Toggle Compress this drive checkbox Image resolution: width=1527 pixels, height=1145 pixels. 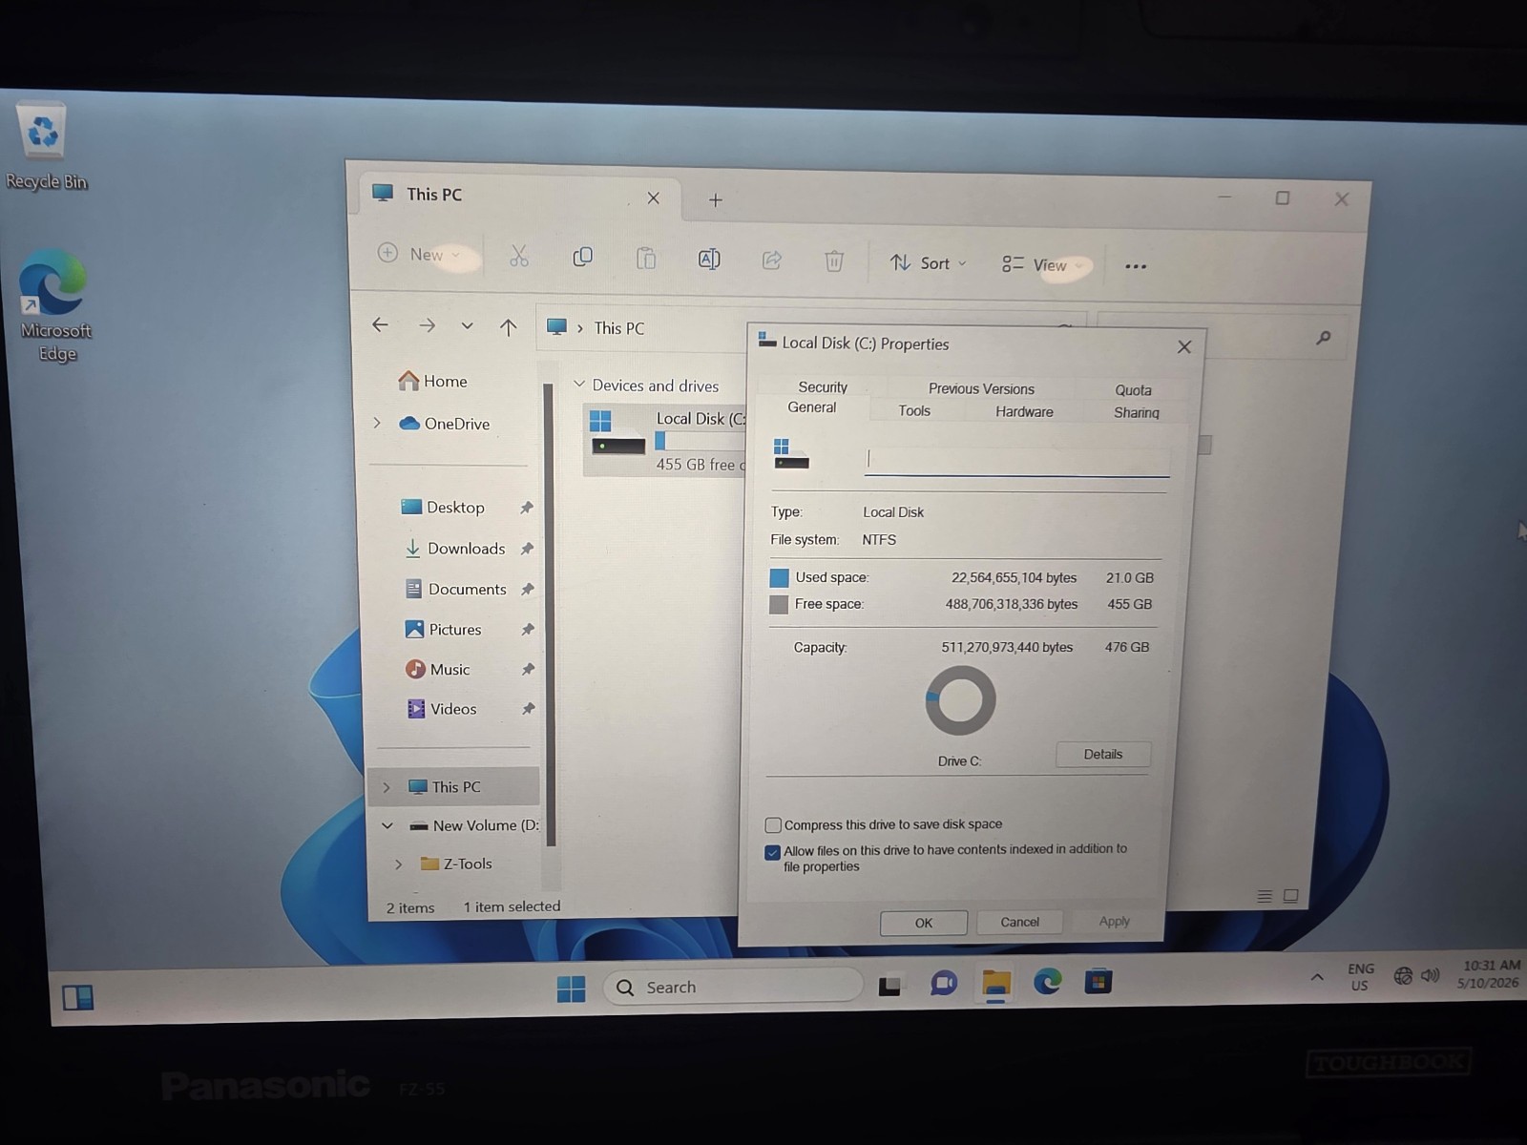tap(773, 825)
